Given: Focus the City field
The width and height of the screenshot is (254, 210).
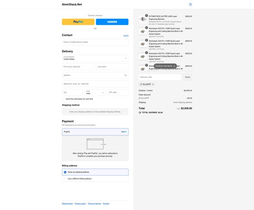Looking at the screenshot, I should [72, 93].
